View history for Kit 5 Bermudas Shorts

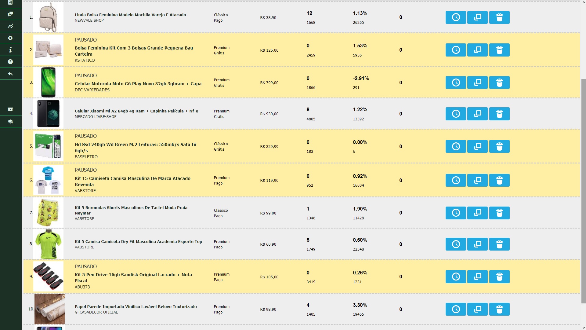456,213
